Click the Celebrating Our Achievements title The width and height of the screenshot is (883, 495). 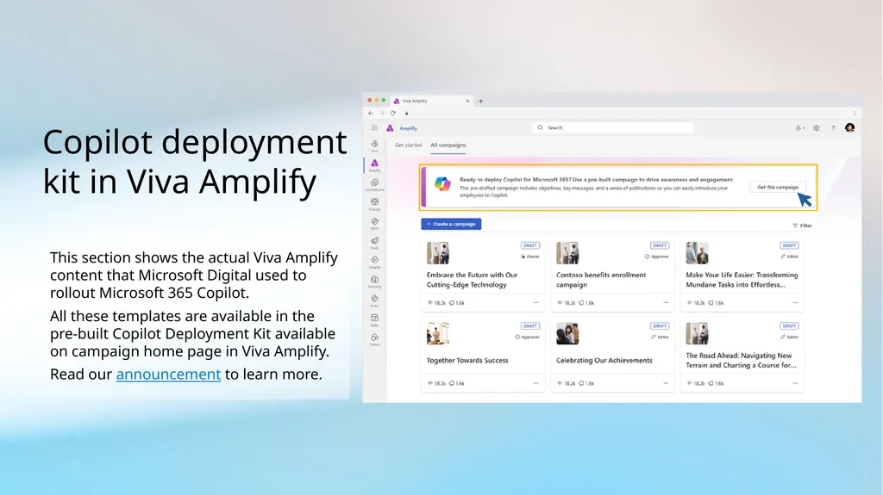pyautogui.click(x=604, y=361)
